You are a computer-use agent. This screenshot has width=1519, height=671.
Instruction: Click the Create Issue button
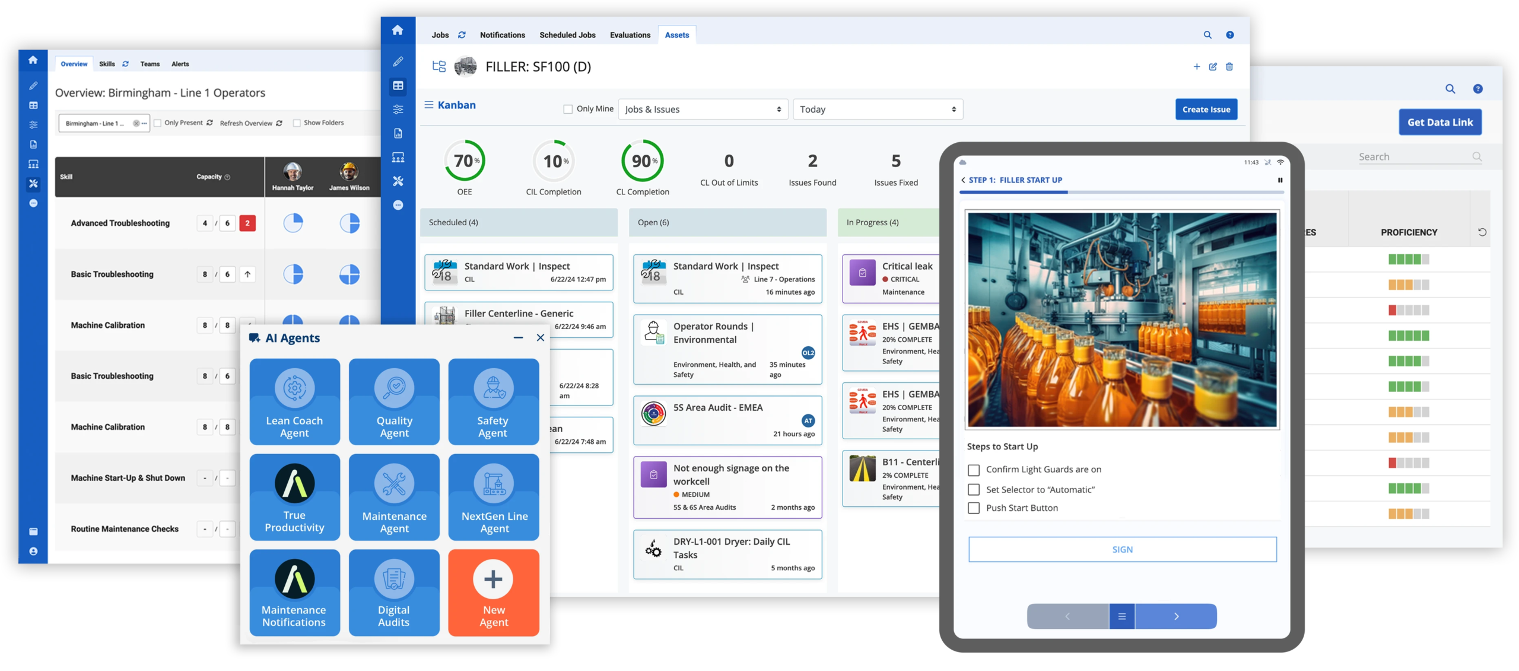coord(1206,109)
